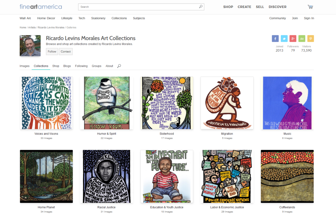Image resolution: width=336 pixels, height=216 pixels.
Task: Open the Home Planet collection thumbnail
Action: (x=46, y=176)
